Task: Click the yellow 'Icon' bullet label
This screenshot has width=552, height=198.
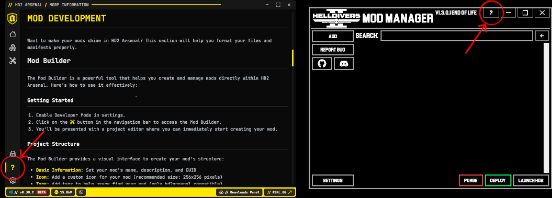Action: pyautogui.click(x=41, y=177)
